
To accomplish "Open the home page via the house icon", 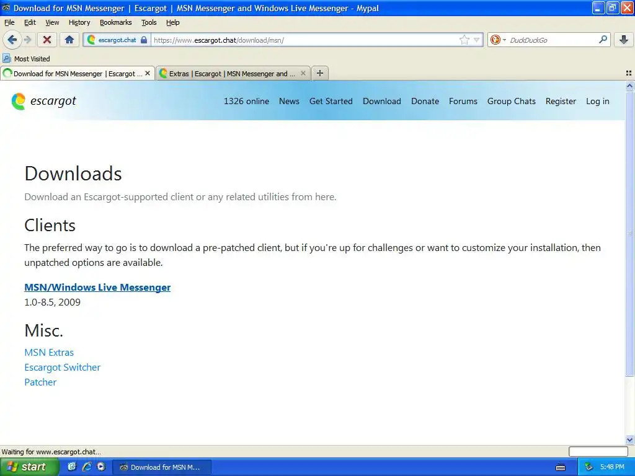I will tap(69, 40).
